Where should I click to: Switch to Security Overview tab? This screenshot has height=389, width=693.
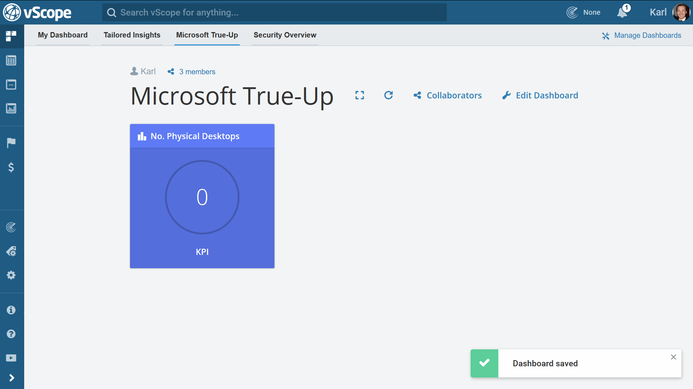tap(285, 35)
